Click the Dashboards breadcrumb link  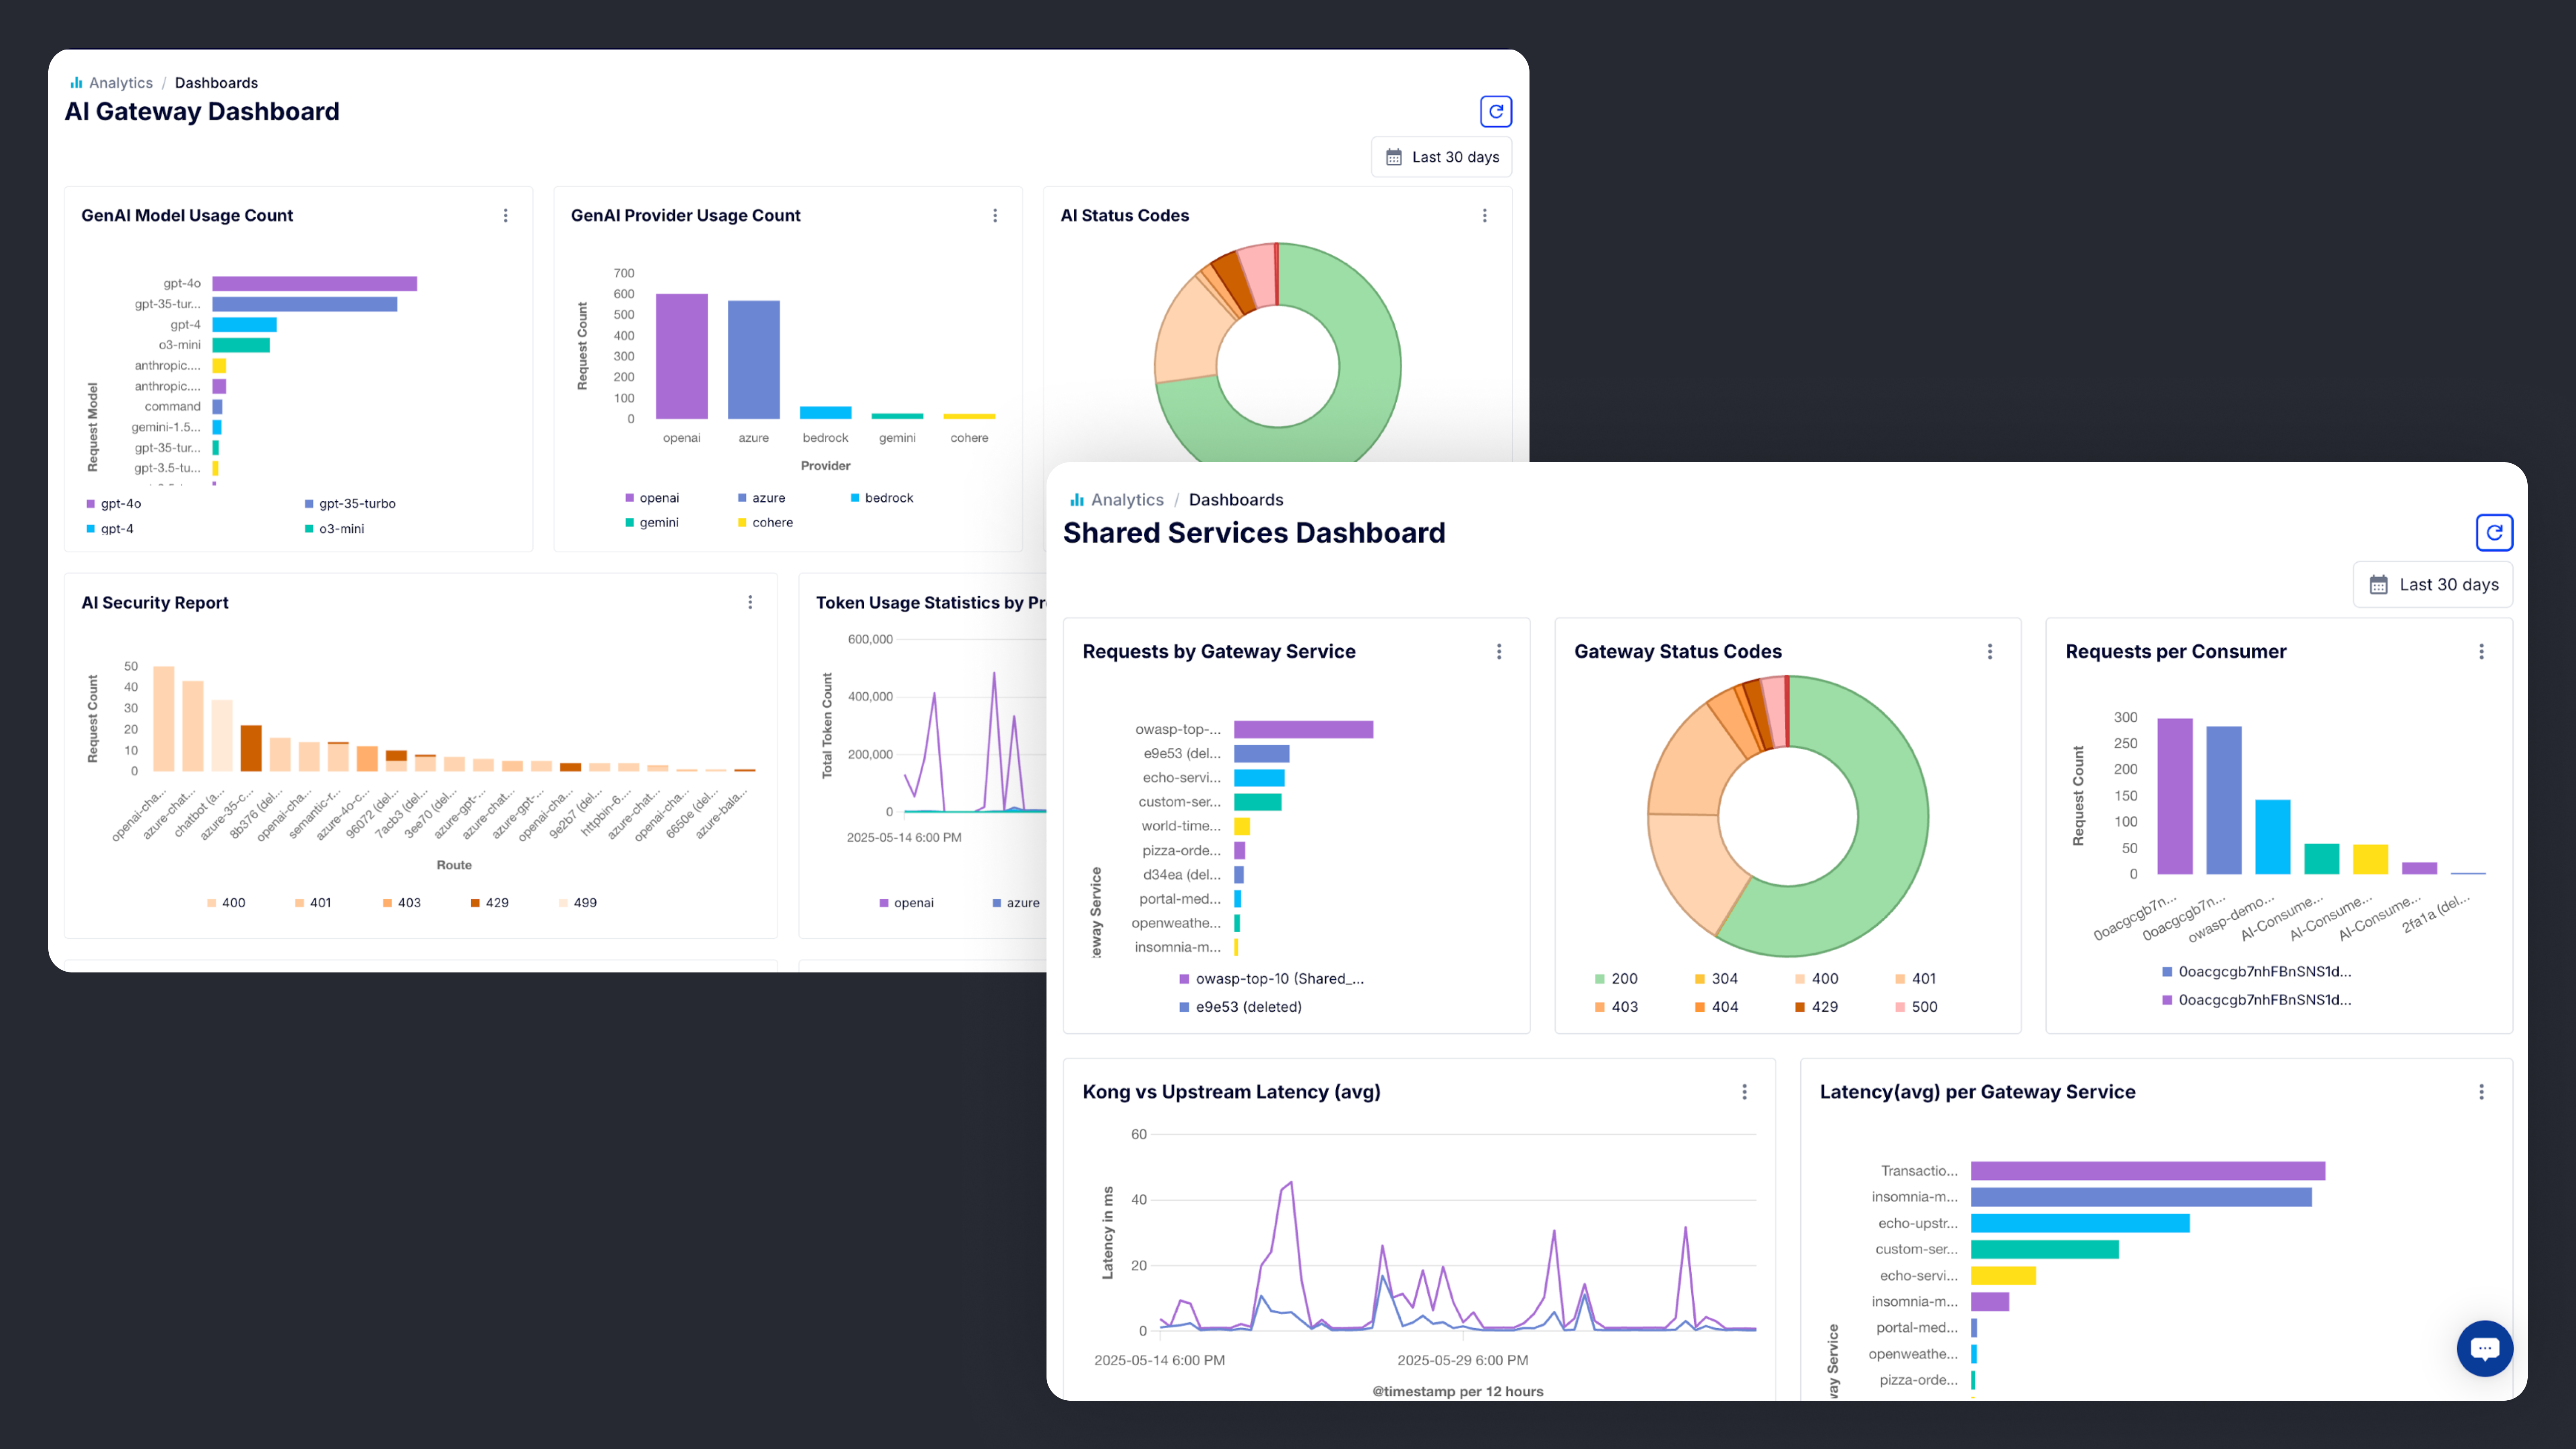216,82
